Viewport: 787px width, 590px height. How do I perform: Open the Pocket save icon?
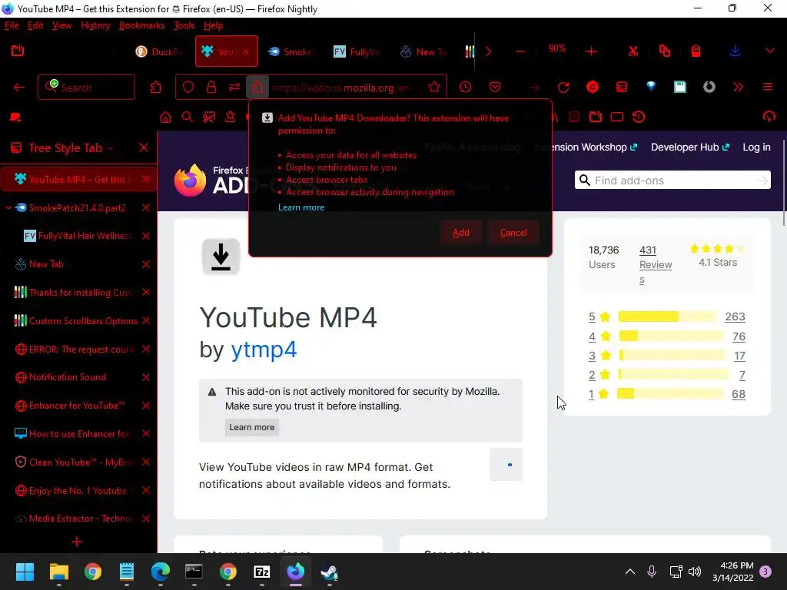click(495, 87)
